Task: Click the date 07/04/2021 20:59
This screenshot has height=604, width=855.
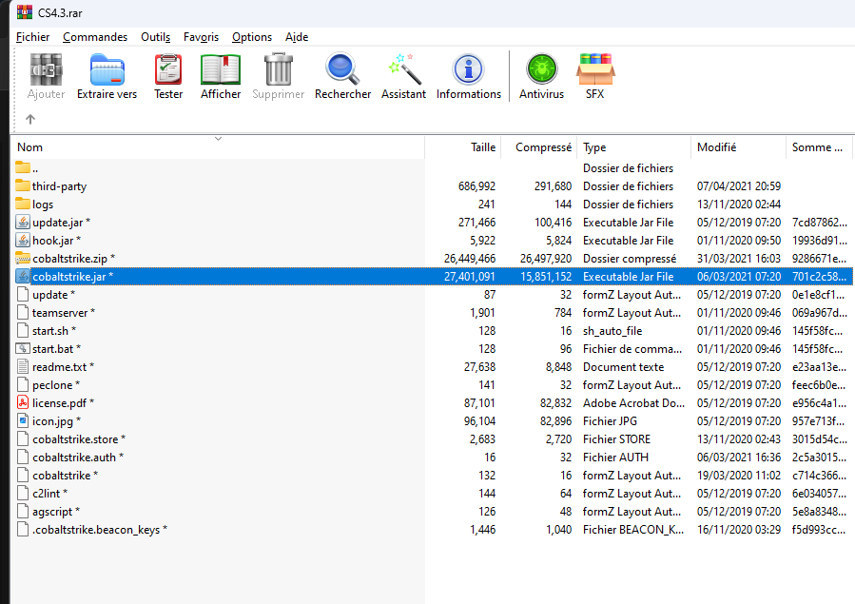Action: (x=739, y=185)
